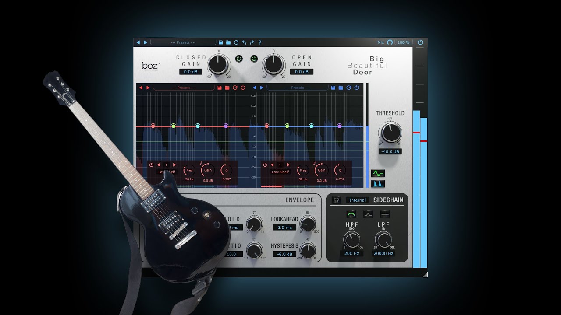Show the blue waveform envelope view

point(377,184)
